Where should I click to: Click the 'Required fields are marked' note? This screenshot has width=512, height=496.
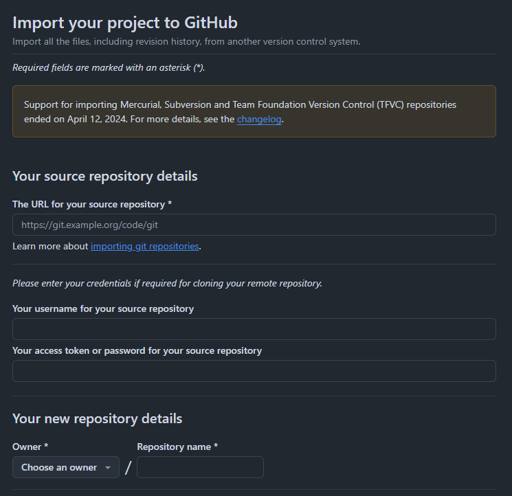[x=109, y=67]
